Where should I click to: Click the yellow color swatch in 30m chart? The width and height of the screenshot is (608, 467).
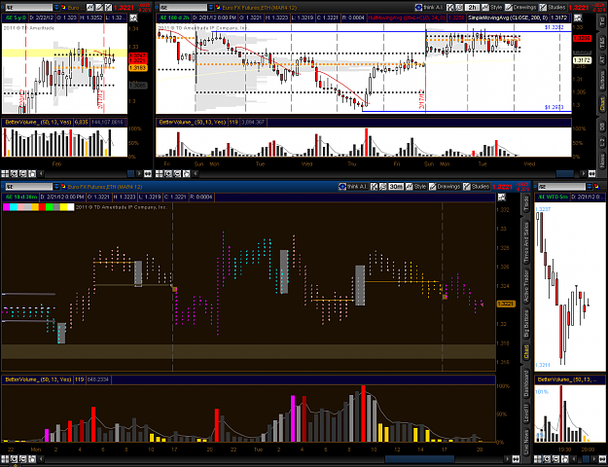coord(63,207)
